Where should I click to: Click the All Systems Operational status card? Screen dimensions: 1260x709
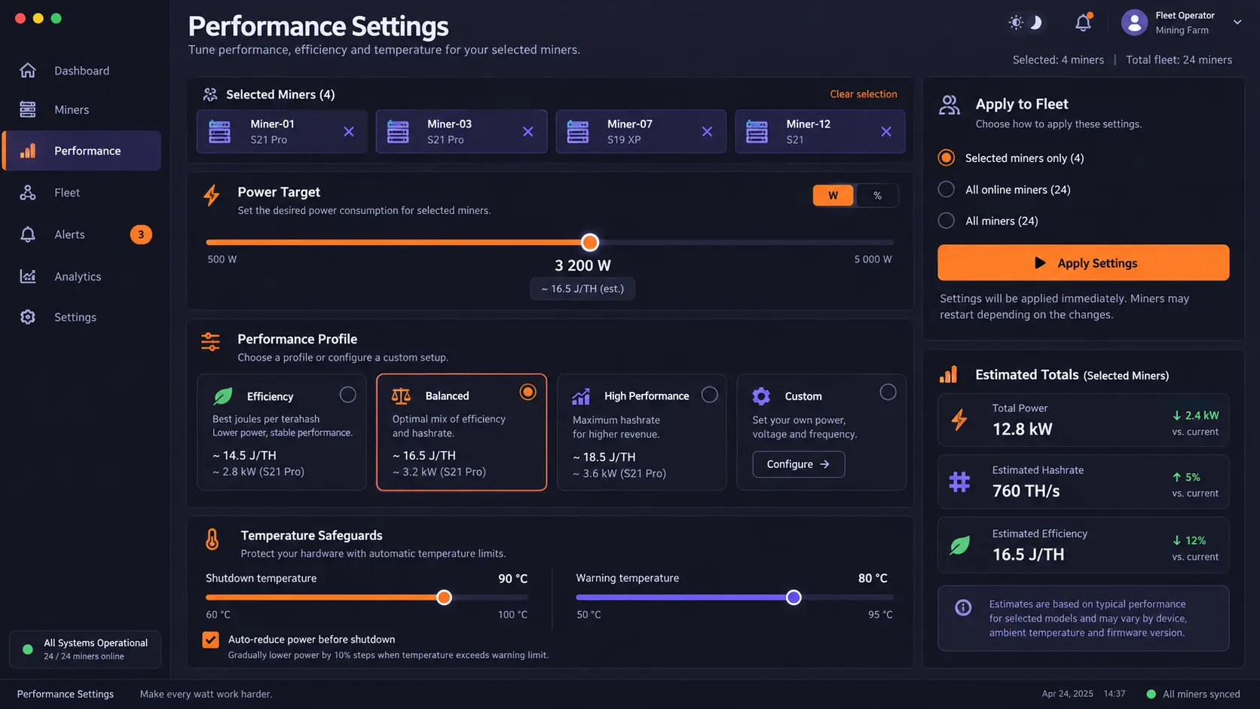[x=85, y=649]
